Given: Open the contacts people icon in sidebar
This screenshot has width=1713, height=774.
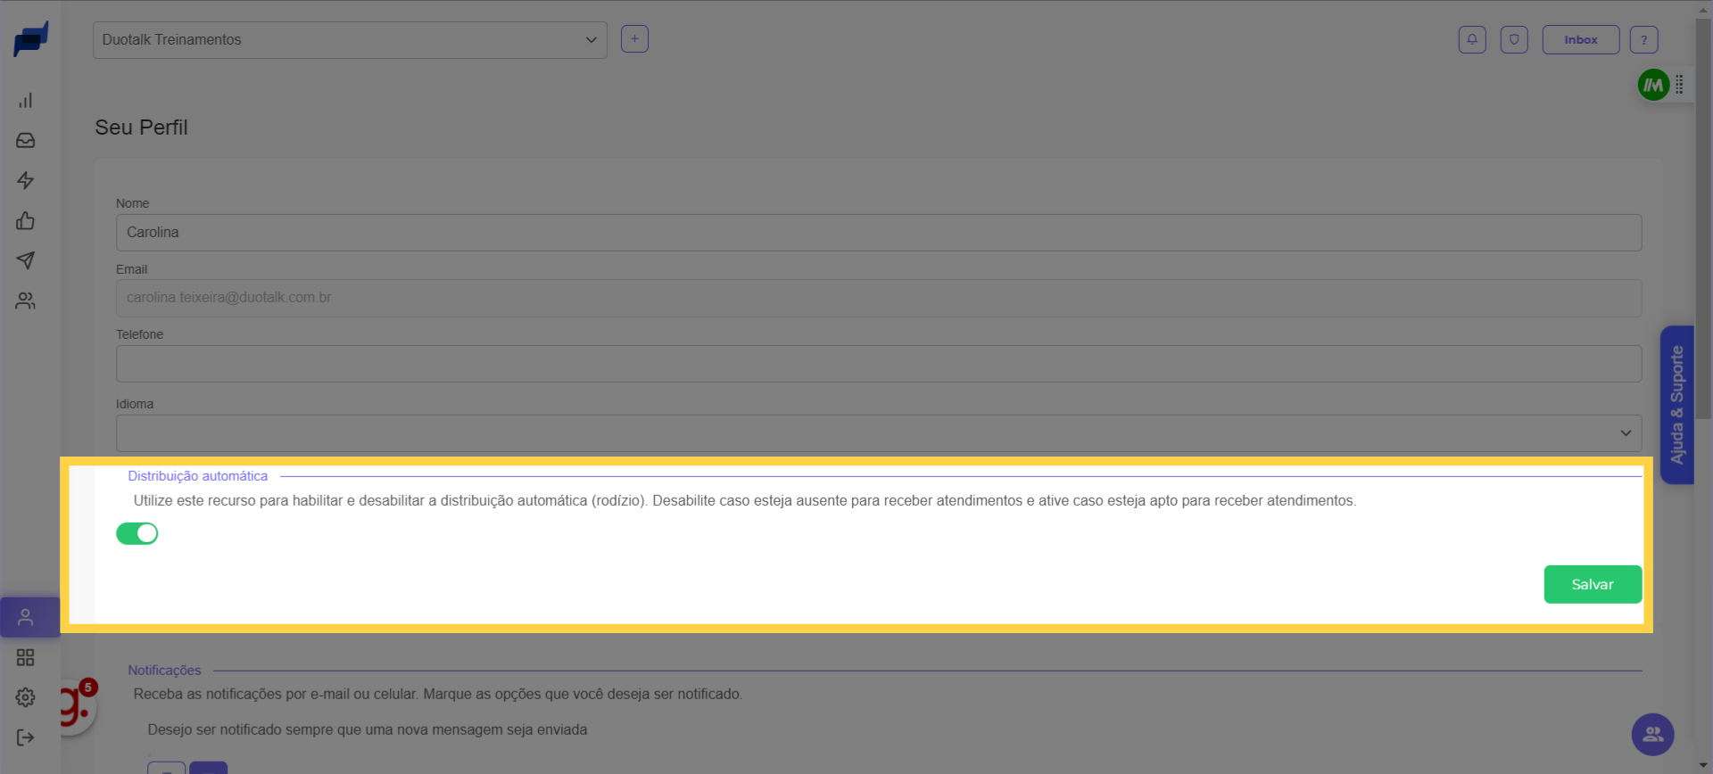Looking at the screenshot, I should click(x=25, y=301).
